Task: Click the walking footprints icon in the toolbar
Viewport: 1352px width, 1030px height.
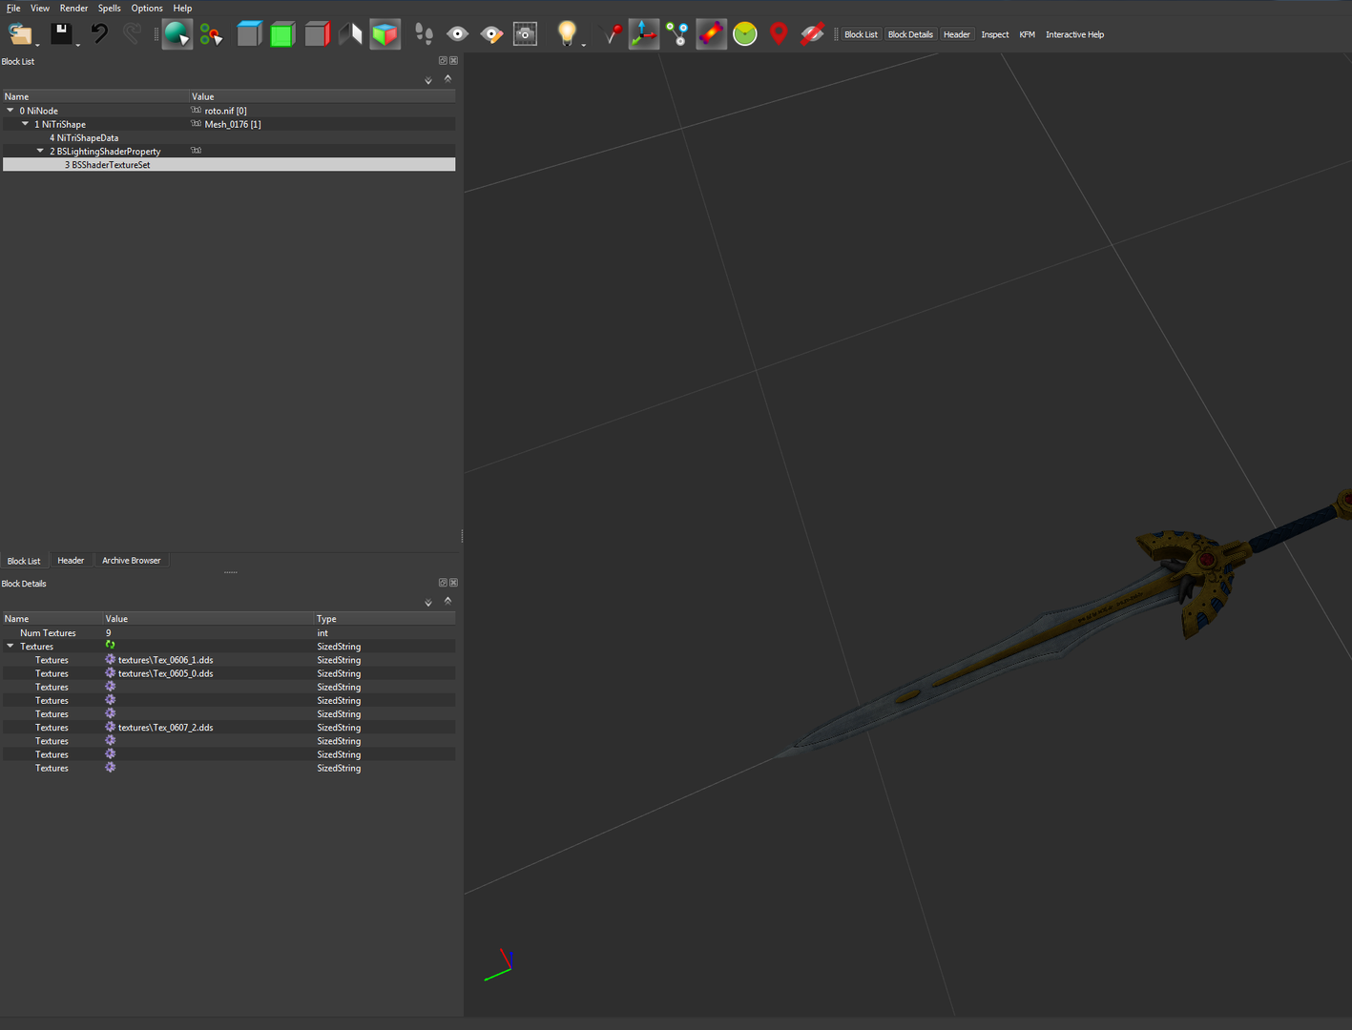Action: coord(424,34)
